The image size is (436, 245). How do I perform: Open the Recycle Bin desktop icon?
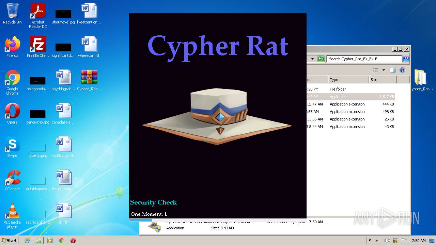[x=12, y=14]
